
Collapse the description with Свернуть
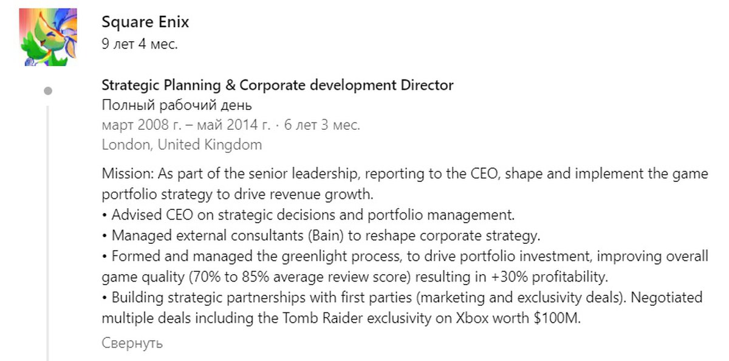(x=132, y=343)
